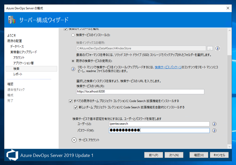Click the info icon beside remote search service note
The height and width of the screenshot is (165, 236).
[73, 69]
